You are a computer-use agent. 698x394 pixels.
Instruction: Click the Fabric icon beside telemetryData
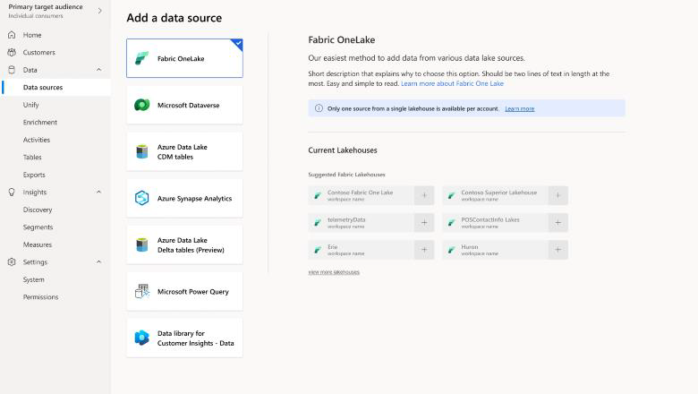point(318,223)
